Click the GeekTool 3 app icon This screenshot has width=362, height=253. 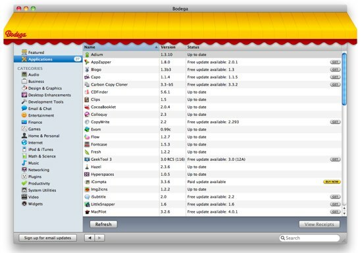87,159
